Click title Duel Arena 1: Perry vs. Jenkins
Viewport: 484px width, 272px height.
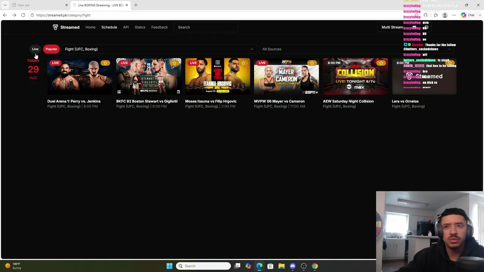point(74,101)
